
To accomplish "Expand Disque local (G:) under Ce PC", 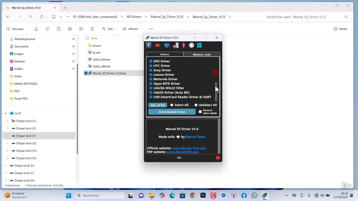I will coord(8,143).
